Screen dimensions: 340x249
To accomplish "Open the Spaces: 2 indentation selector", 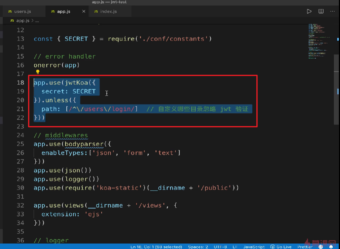I will pyautogui.click(x=198, y=247).
